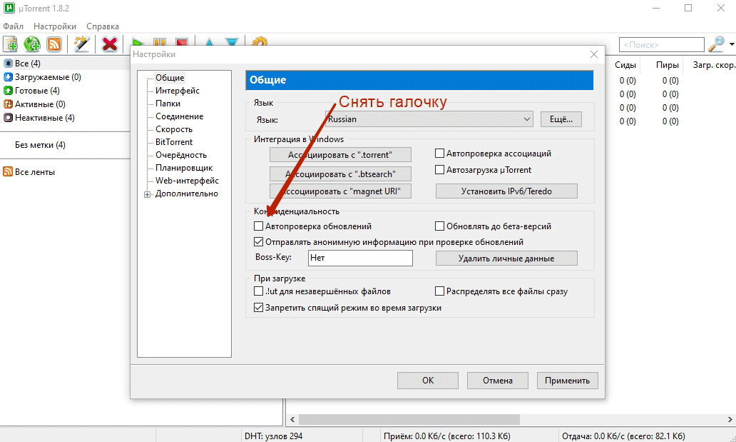Click the Применить button

coord(567,381)
